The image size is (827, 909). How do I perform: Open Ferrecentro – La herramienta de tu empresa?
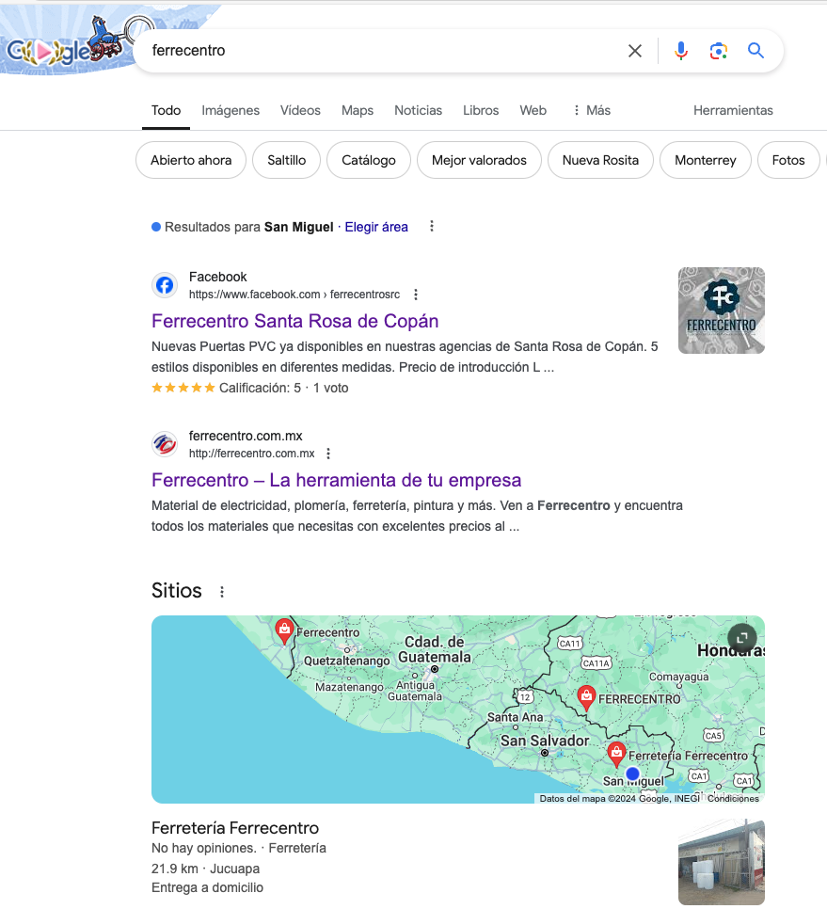point(336,480)
